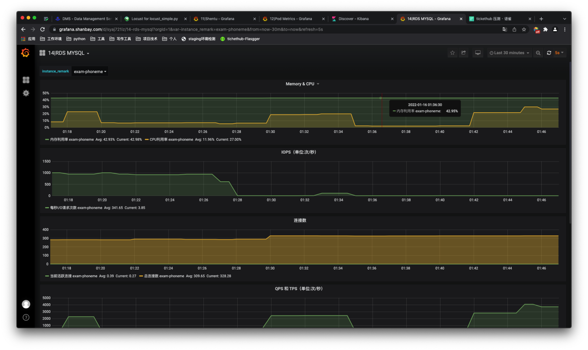Open the 工具 bookmark folder
The height and width of the screenshot is (350, 588).
point(98,39)
